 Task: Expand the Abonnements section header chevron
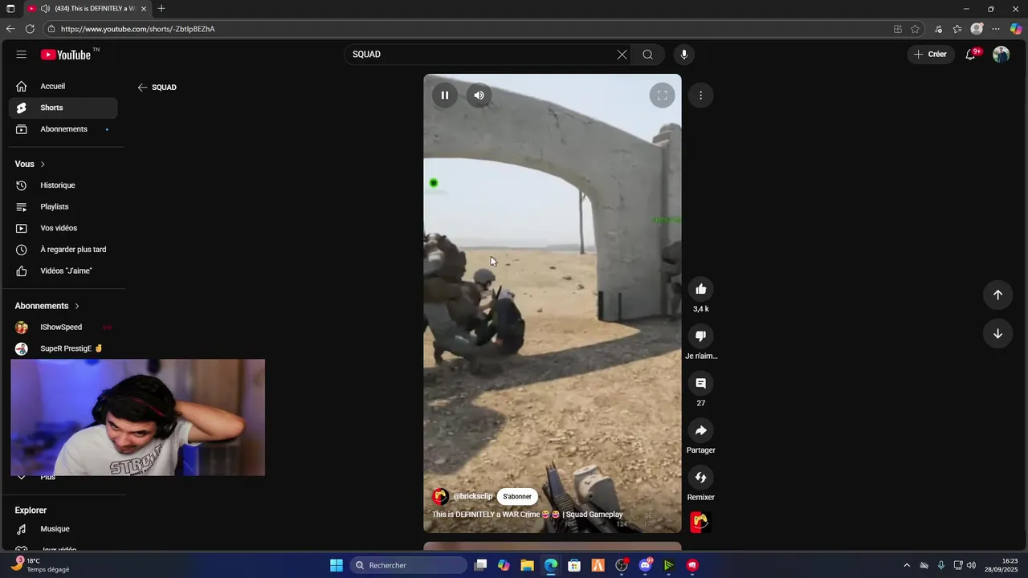pyautogui.click(x=77, y=306)
